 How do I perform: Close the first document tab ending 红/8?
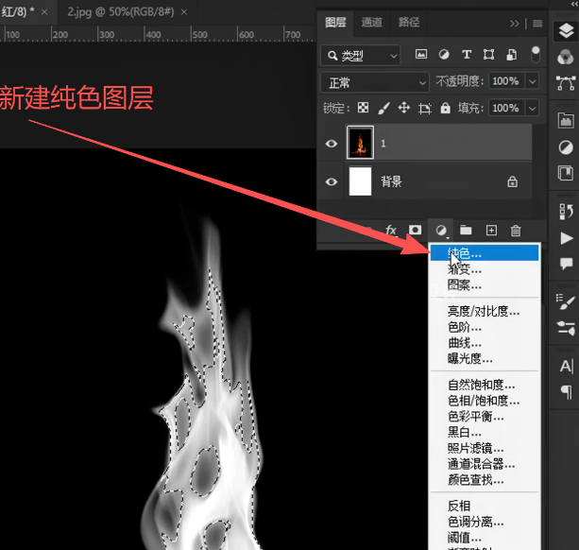pos(44,12)
